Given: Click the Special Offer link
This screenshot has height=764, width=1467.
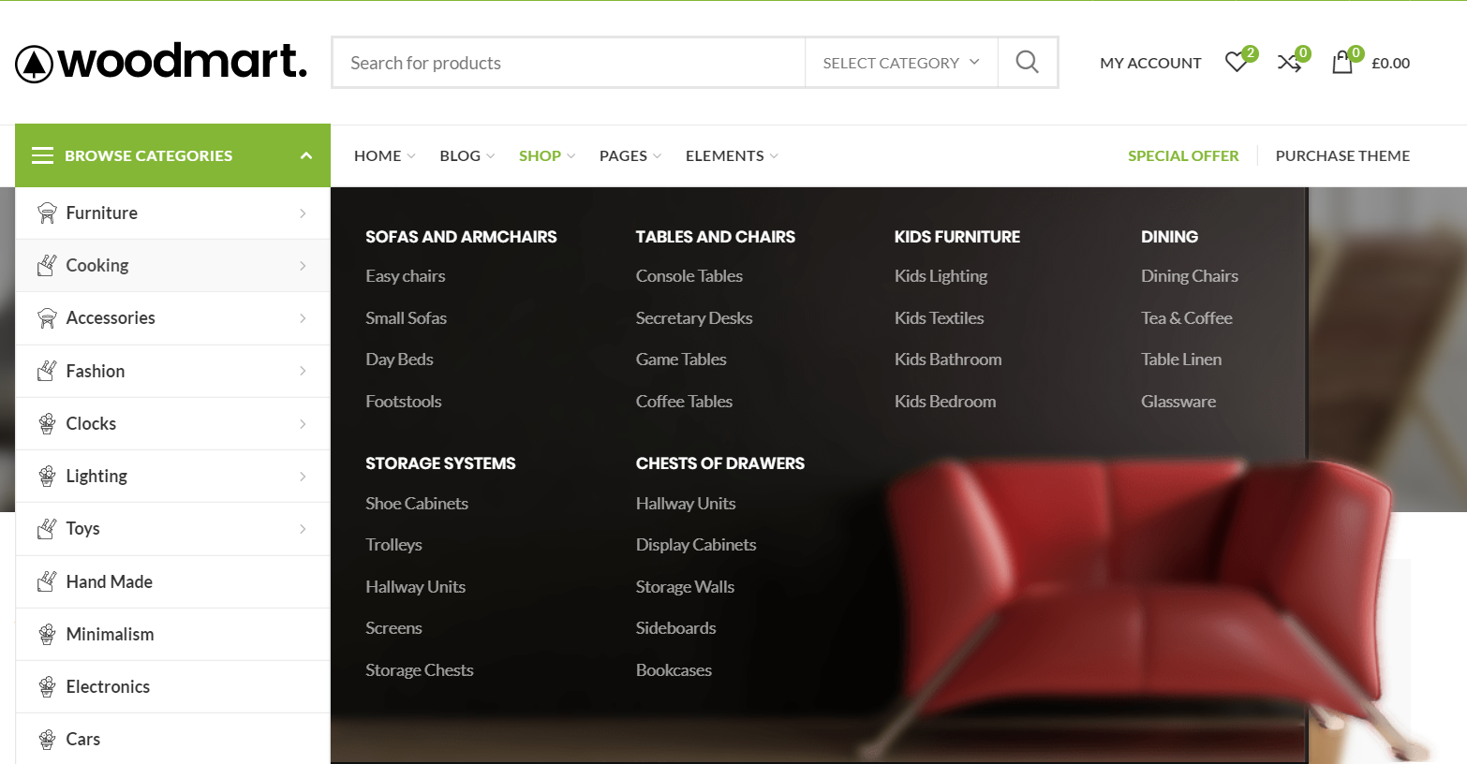Looking at the screenshot, I should click(1182, 155).
